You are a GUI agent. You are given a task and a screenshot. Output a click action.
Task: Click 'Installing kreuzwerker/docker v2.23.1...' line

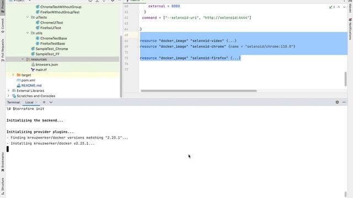51,144
